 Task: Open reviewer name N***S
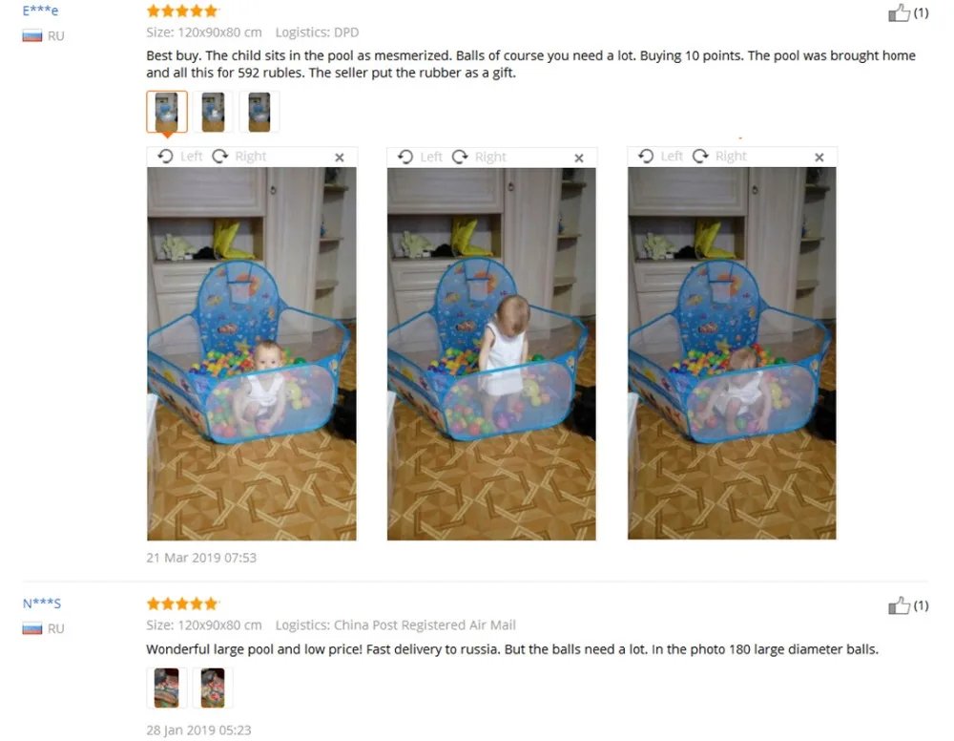[41, 603]
